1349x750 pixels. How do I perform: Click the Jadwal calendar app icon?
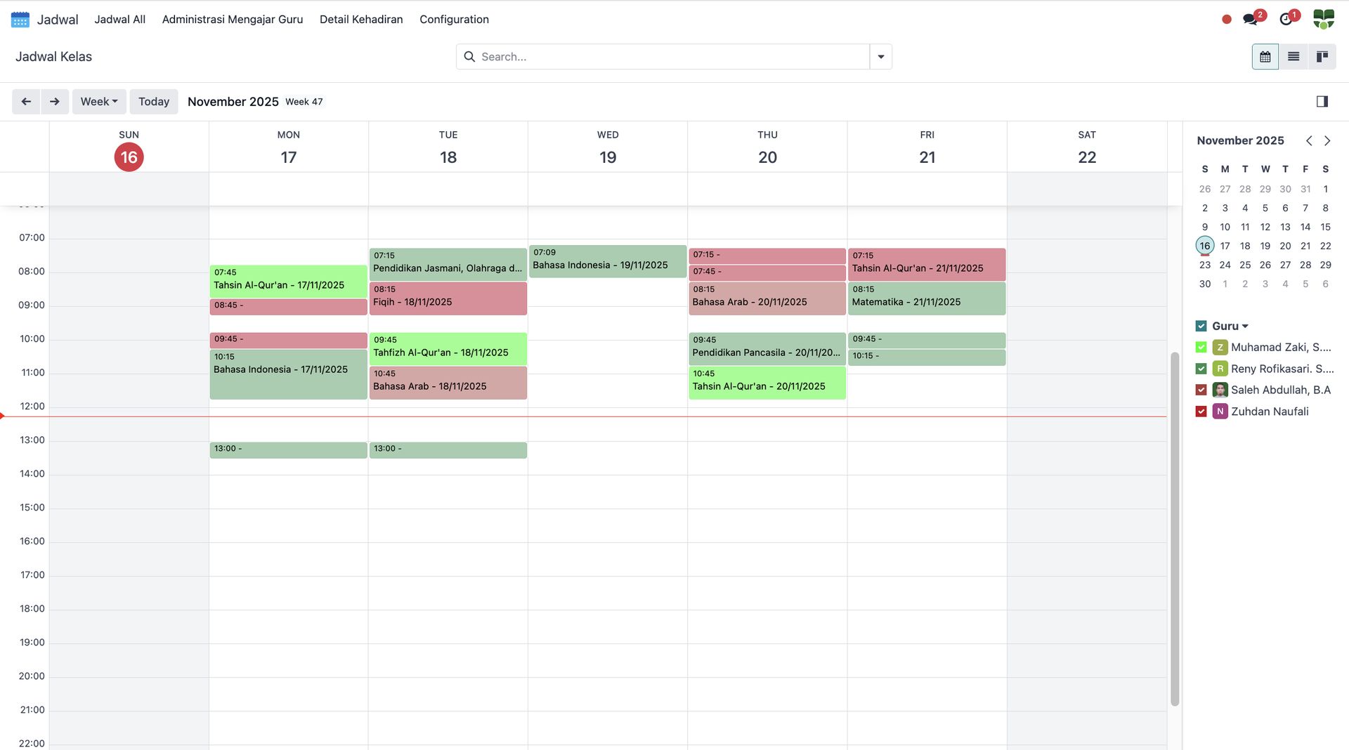pos(20,20)
